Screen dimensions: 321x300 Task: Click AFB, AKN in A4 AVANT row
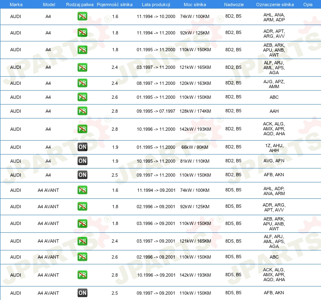(x=274, y=293)
